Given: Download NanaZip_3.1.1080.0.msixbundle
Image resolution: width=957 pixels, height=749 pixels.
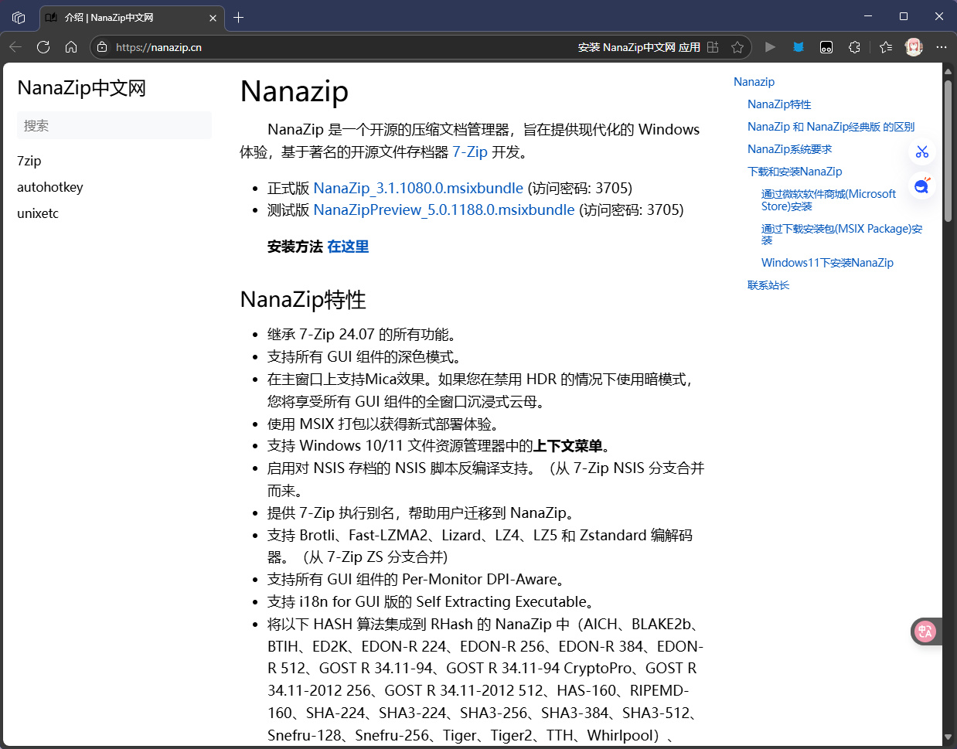Looking at the screenshot, I should click(418, 188).
